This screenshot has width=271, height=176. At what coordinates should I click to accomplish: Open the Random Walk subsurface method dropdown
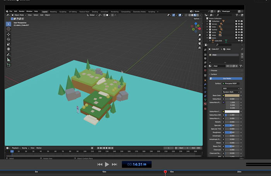231,92
